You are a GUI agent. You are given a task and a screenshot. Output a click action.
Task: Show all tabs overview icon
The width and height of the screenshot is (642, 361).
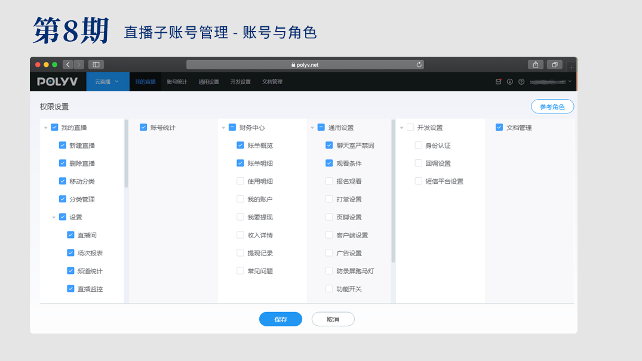click(555, 64)
